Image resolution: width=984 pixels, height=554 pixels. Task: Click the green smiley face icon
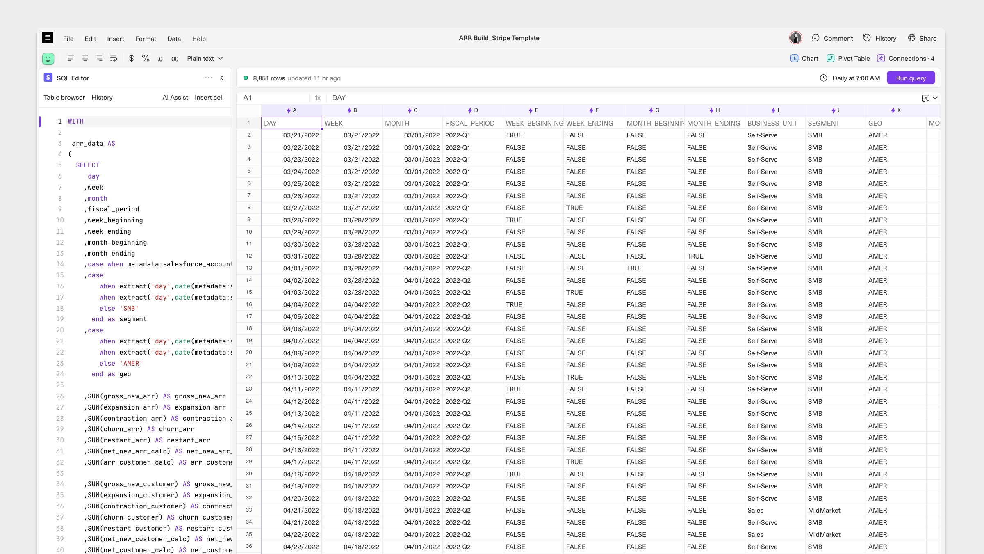[x=48, y=59]
